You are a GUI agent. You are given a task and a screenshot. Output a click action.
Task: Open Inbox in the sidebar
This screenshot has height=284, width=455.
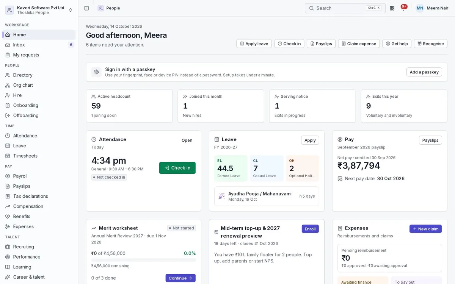click(x=39, y=45)
